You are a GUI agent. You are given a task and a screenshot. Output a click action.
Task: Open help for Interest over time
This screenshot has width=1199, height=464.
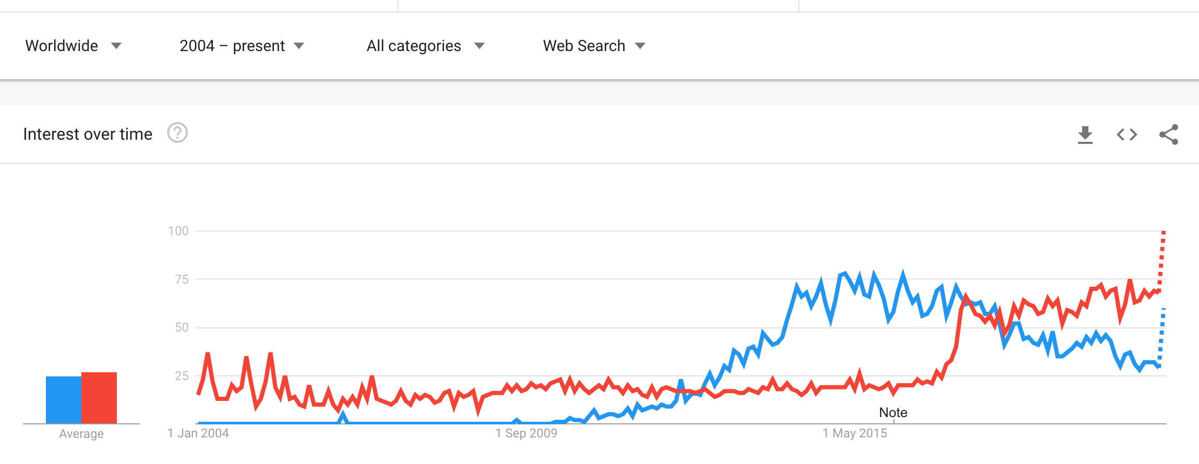(x=177, y=133)
